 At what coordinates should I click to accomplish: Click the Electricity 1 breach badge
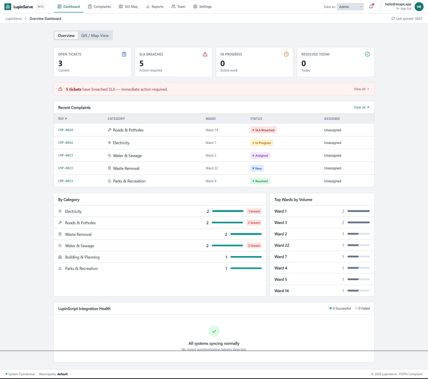tap(254, 211)
